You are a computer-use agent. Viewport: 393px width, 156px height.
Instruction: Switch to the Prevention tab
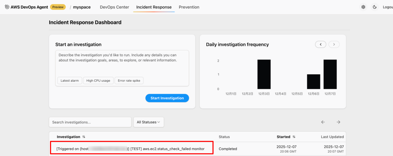(189, 7)
